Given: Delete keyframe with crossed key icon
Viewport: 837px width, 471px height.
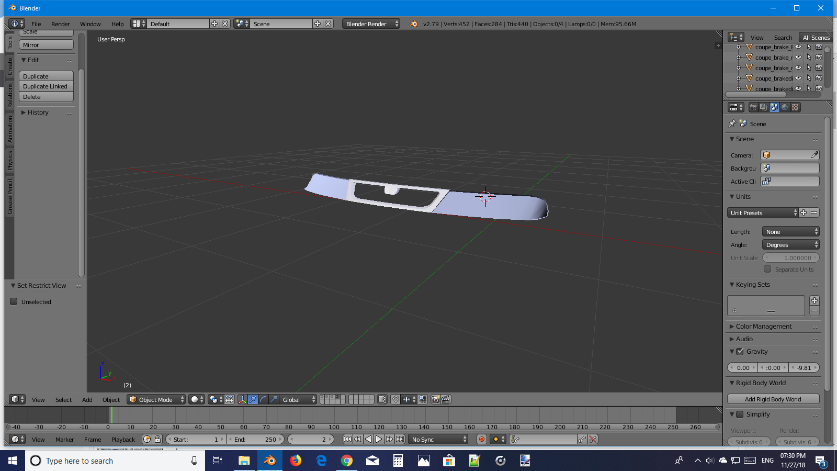Looking at the screenshot, I should [x=593, y=439].
